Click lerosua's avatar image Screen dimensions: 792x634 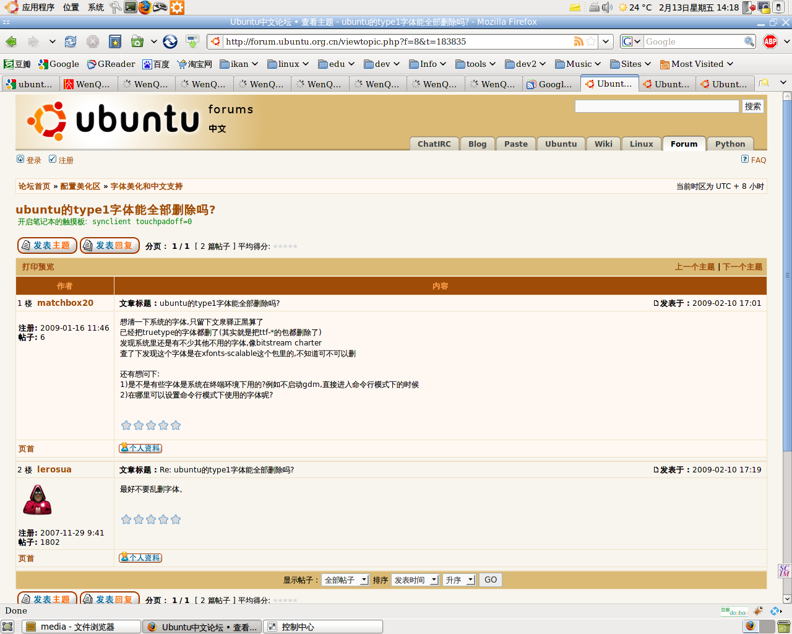tap(37, 500)
